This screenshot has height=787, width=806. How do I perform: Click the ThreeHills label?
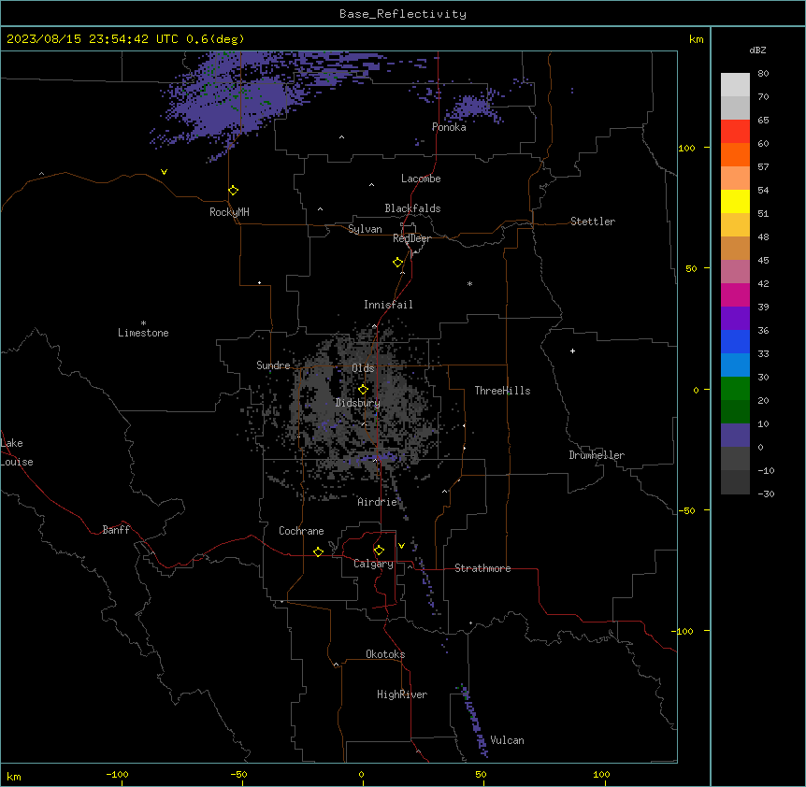pyautogui.click(x=502, y=391)
